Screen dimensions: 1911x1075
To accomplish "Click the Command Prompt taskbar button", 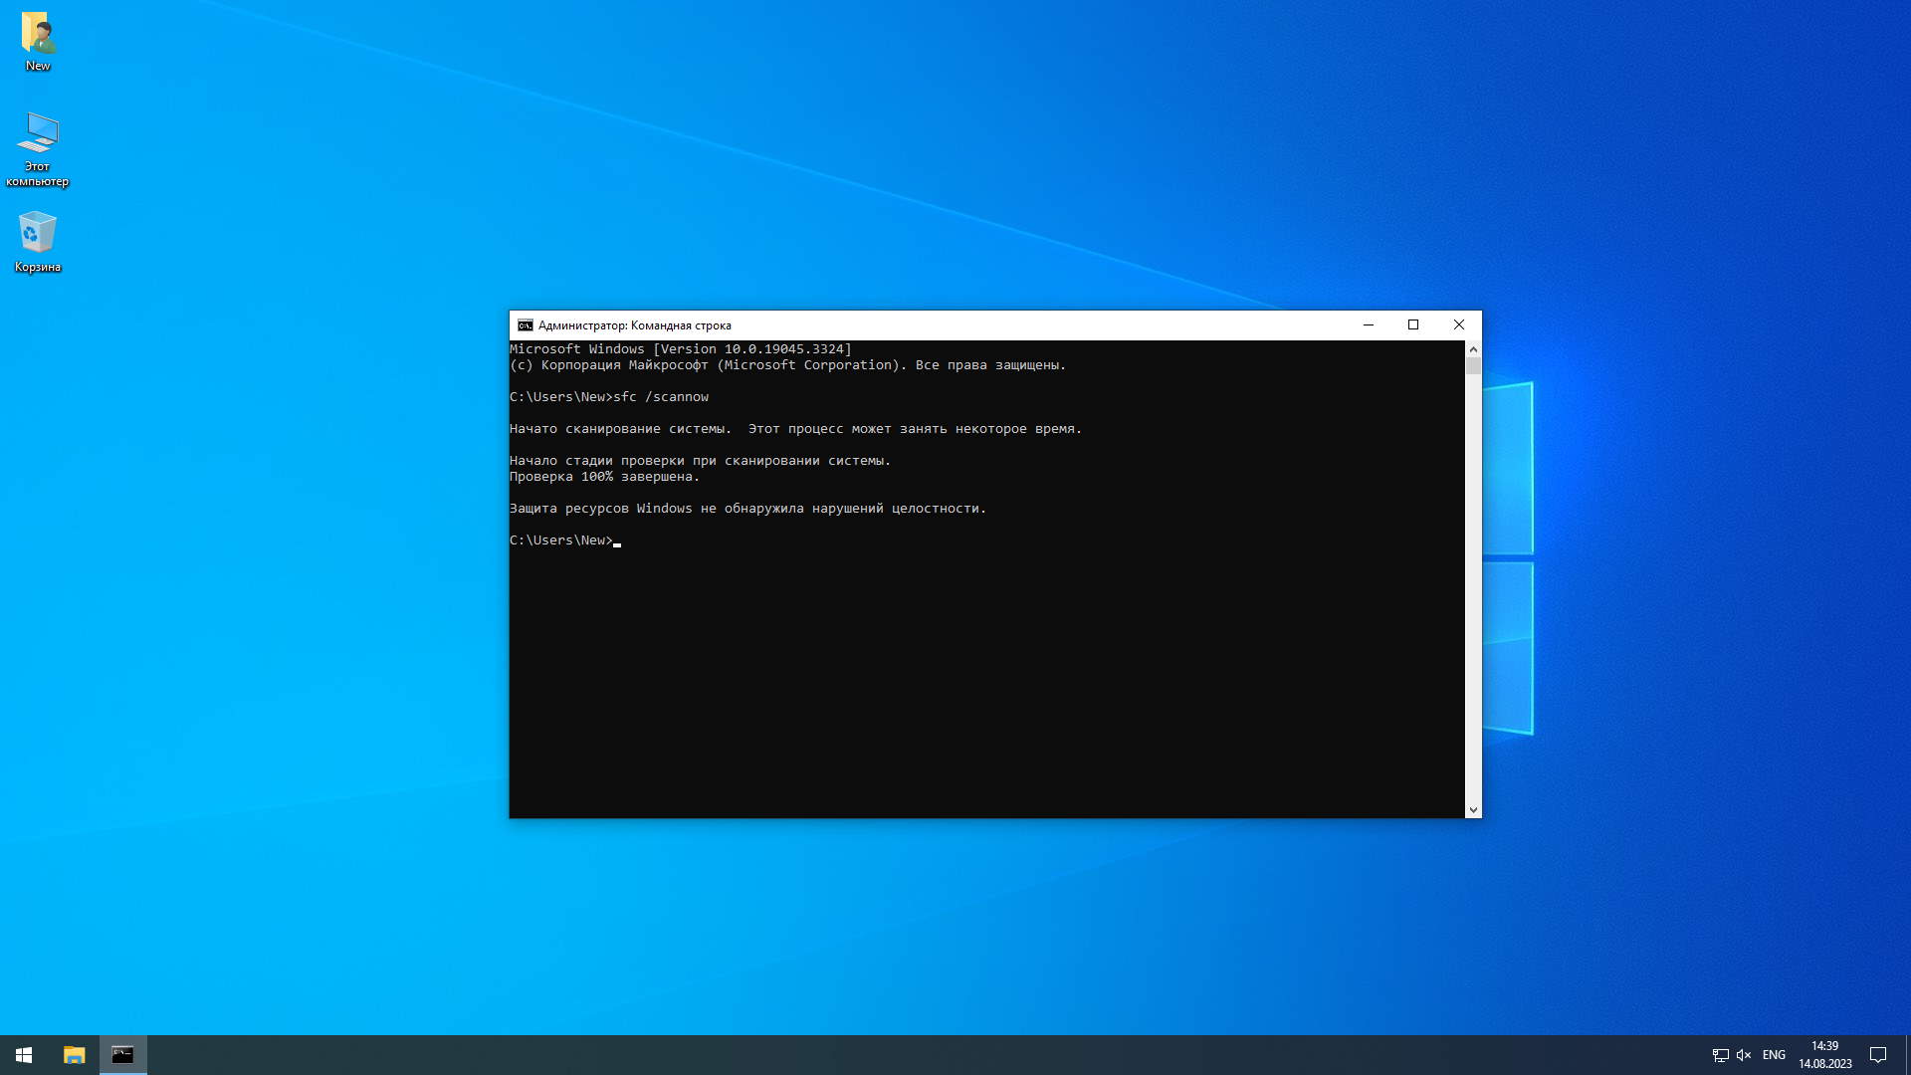I will 122,1054.
